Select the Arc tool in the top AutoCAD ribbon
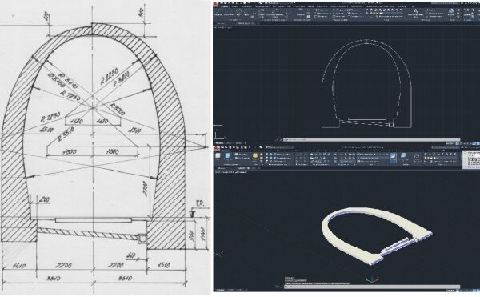 pos(246,13)
